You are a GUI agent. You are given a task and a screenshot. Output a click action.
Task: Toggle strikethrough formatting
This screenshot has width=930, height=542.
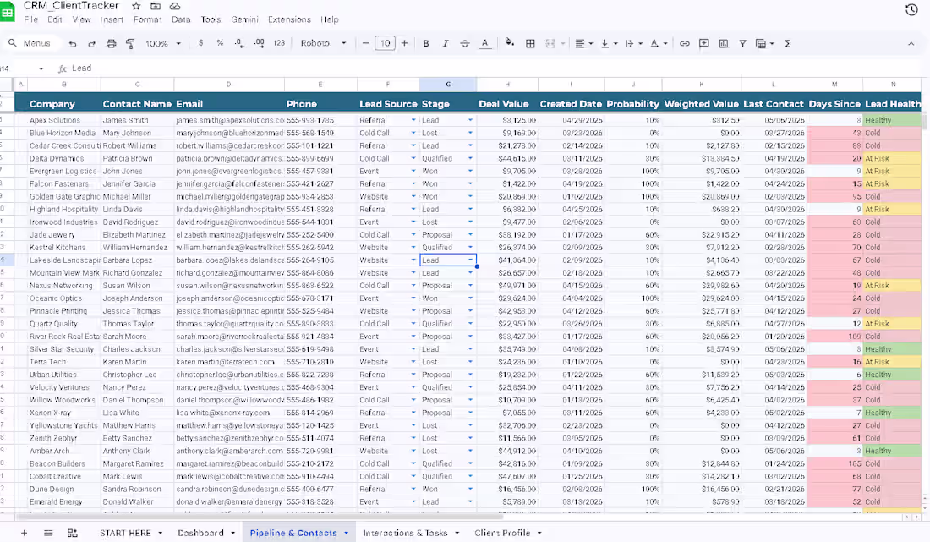(x=465, y=43)
